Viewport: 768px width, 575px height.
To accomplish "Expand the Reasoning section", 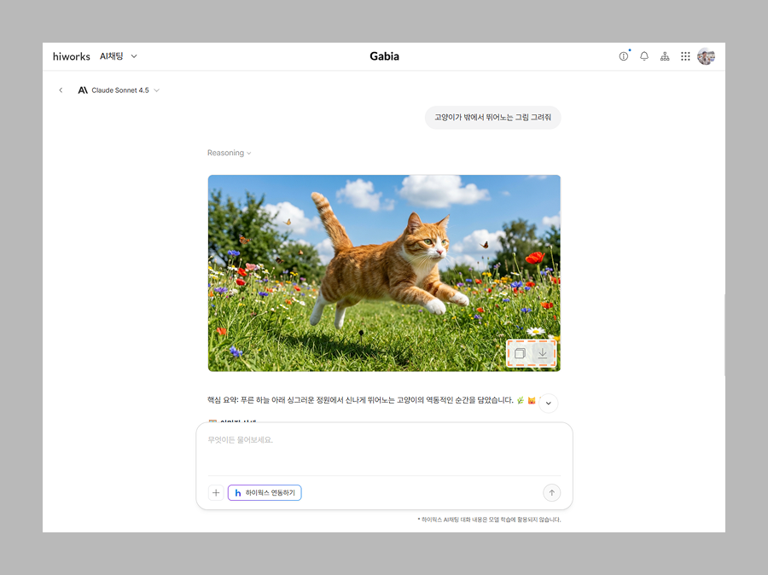I will (x=230, y=154).
